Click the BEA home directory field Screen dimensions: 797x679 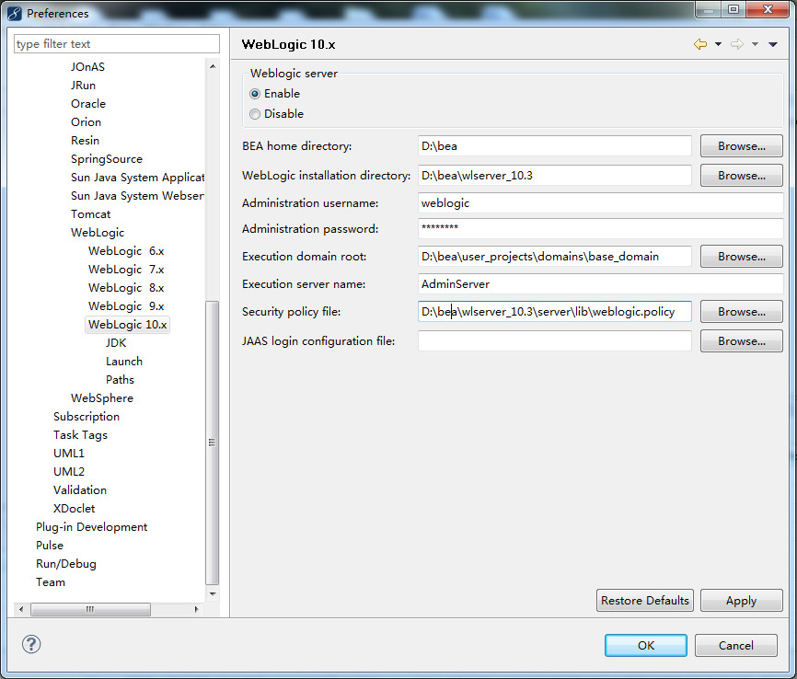[555, 146]
